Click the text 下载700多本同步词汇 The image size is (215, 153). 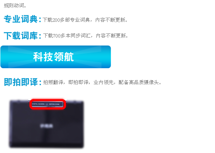click(x=67, y=36)
